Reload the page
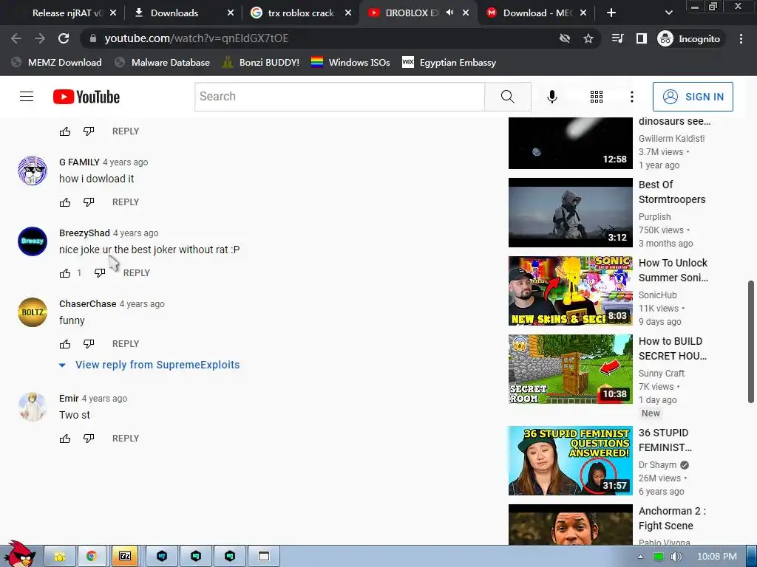This screenshot has width=757, height=567. 64,38
